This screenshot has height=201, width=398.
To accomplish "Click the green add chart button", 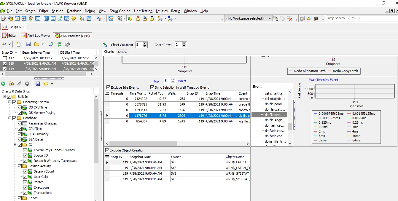I will (x=3, y=84).
